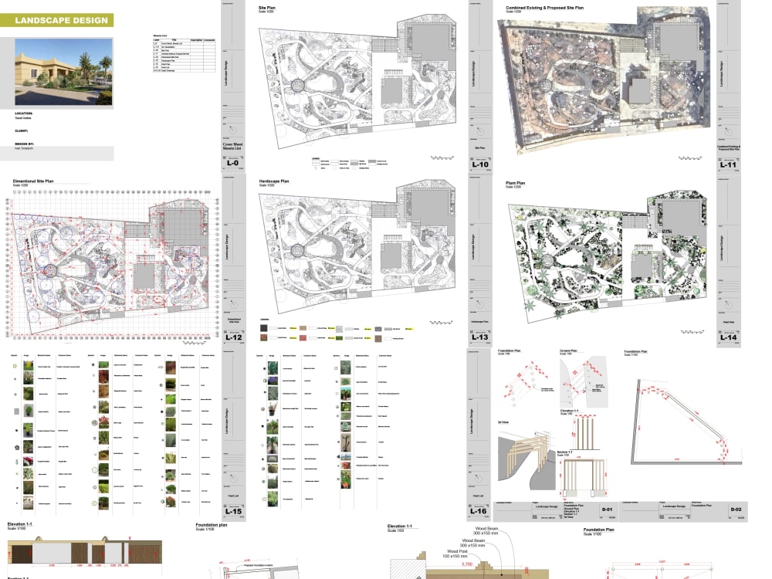Screen dimensions: 772x579
Task: Select the L-10 sheet number
Action: pyautogui.click(x=480, y=164)
